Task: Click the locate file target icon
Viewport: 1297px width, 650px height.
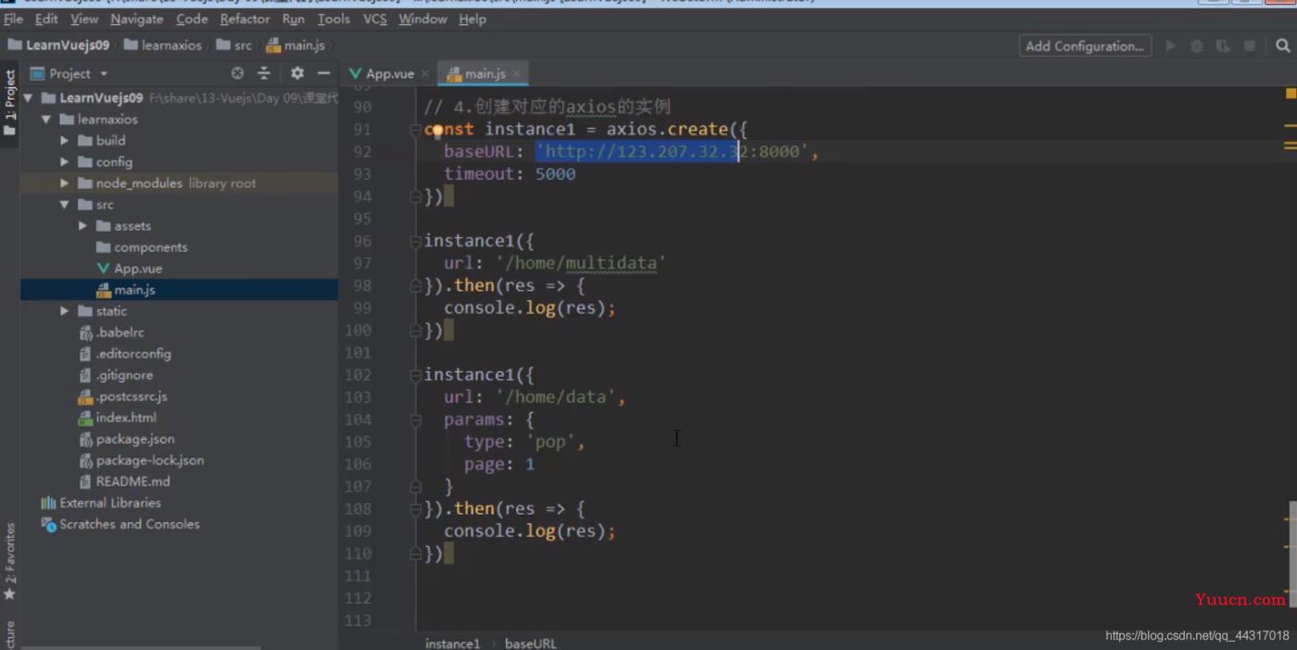Action: pyautogui.click(x=237, y=73)
